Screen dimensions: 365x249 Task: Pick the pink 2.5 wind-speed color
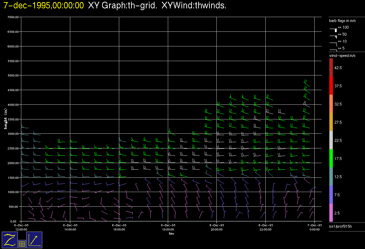tap(331, 213)
